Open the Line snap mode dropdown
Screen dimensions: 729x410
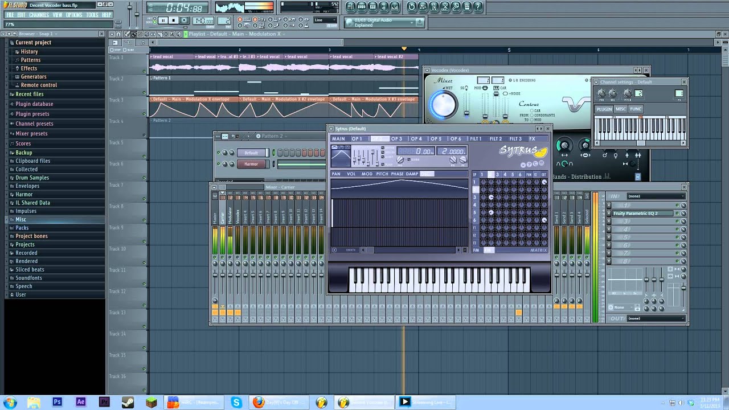(325, 20)
